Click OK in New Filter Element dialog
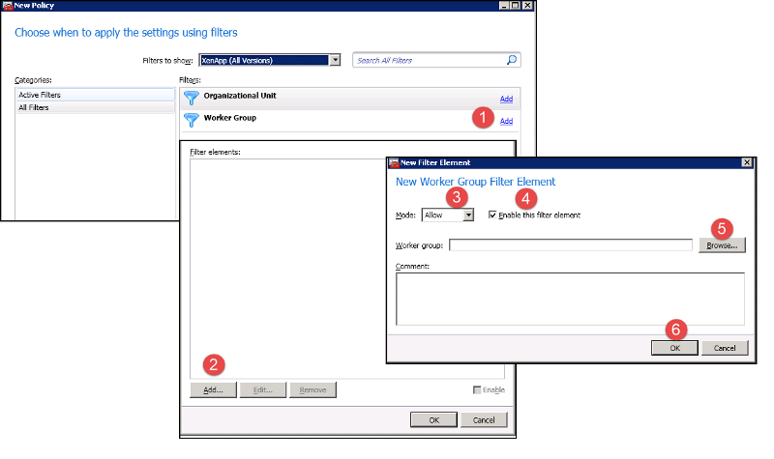This screenshot has height=459, width=774. [x=674, y=348]
